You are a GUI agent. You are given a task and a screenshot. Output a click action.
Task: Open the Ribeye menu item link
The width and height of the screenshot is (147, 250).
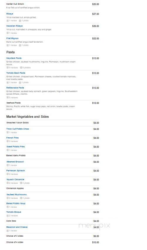(10, 14)
